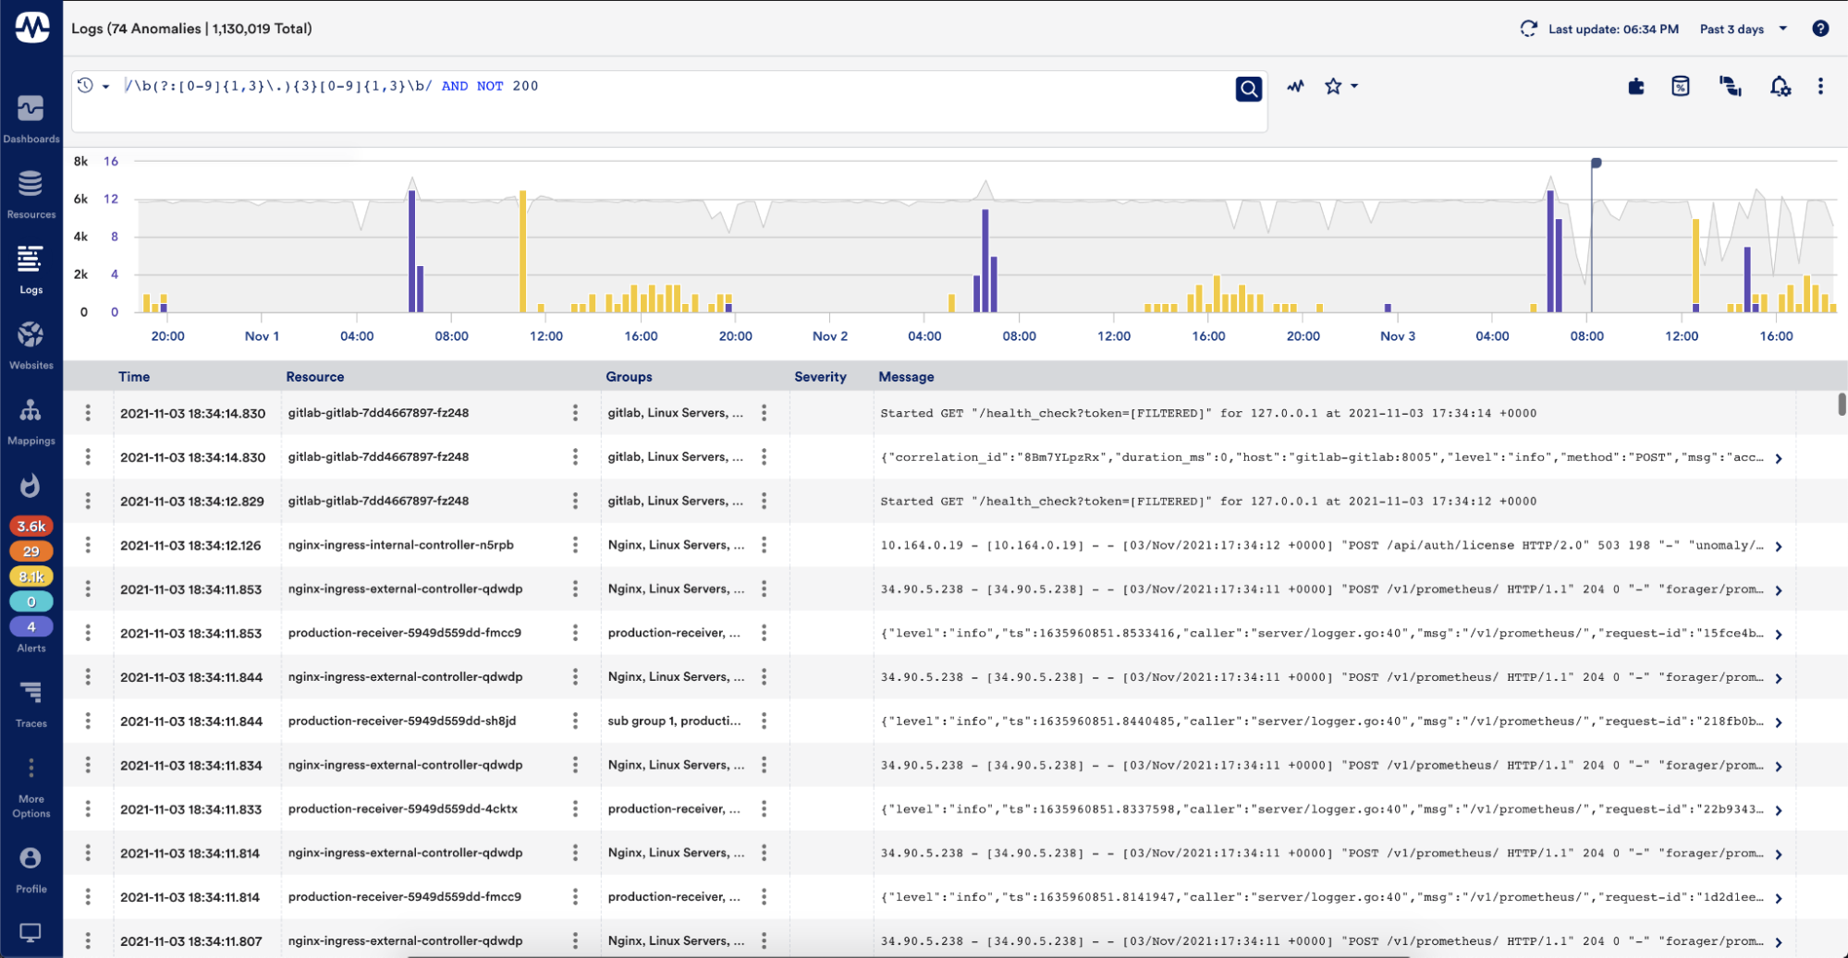1848x958 pixels.
Task: Expand the correlation_id log message
Action: pyautogui.click(x=1779, y=458)
